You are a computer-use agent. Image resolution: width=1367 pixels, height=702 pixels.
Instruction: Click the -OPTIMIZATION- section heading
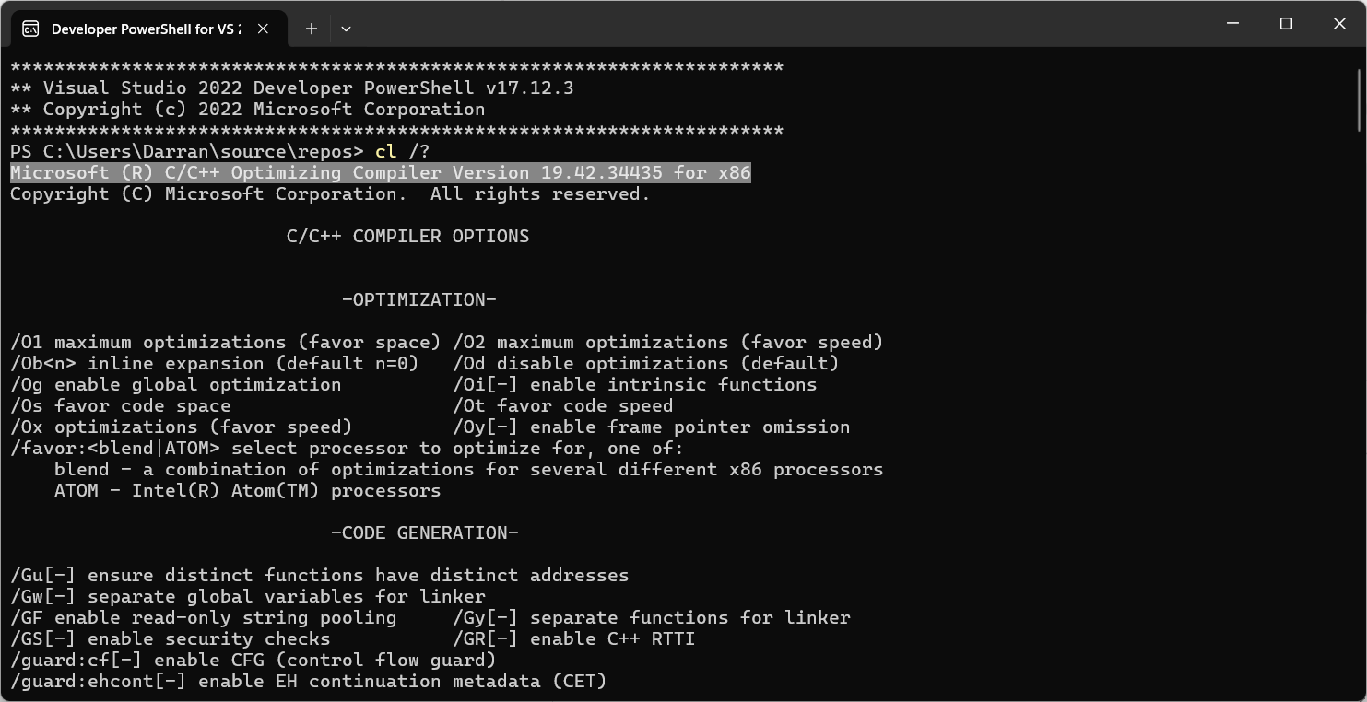419,300
